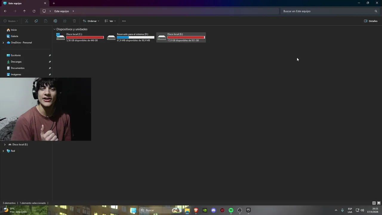Open Documentos from quick access
Image resolution: width=382 pixels, height=215 pixels.
[18, 68]
